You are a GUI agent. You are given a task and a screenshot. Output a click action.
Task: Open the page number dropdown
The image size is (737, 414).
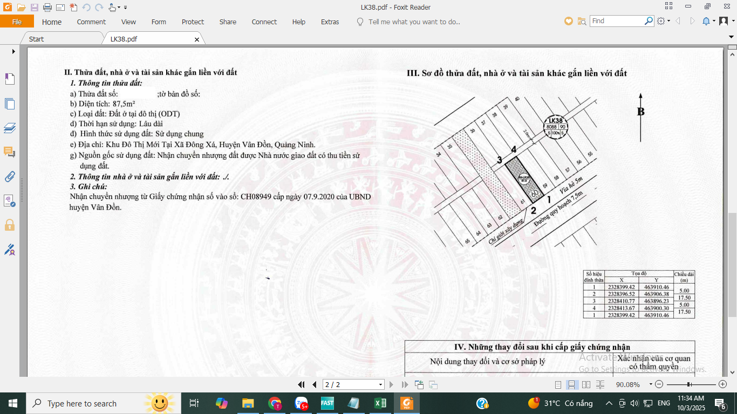pyautogui.click(x=380, y=385)
